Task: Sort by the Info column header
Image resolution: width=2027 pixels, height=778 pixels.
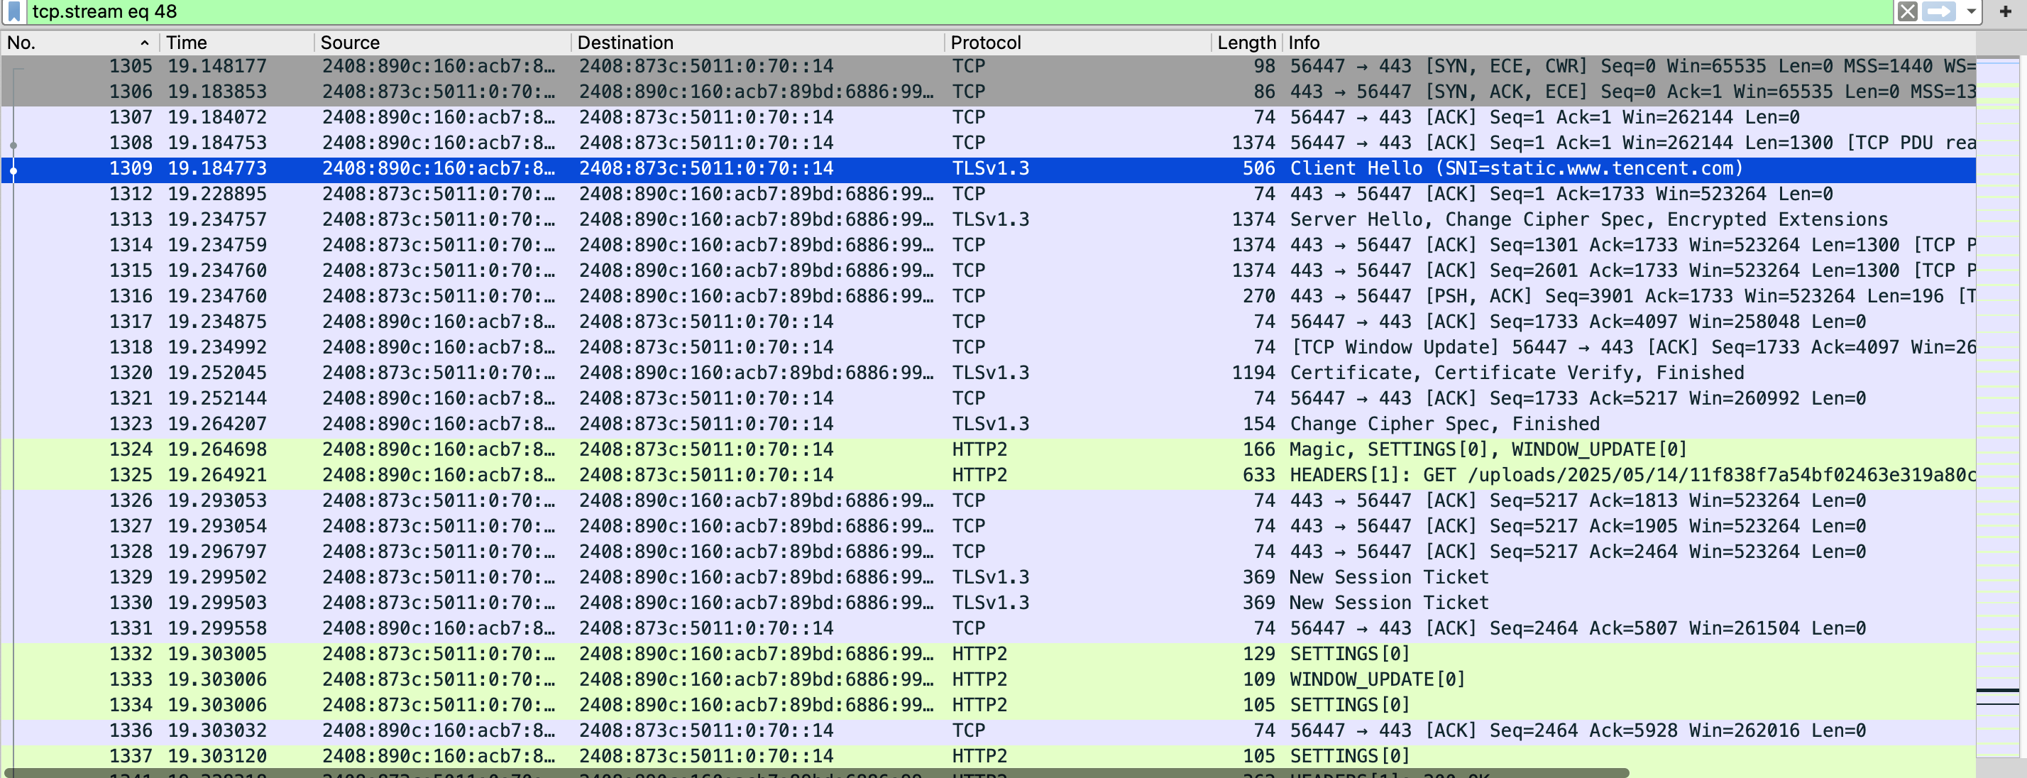Action: click(1629, 43)
